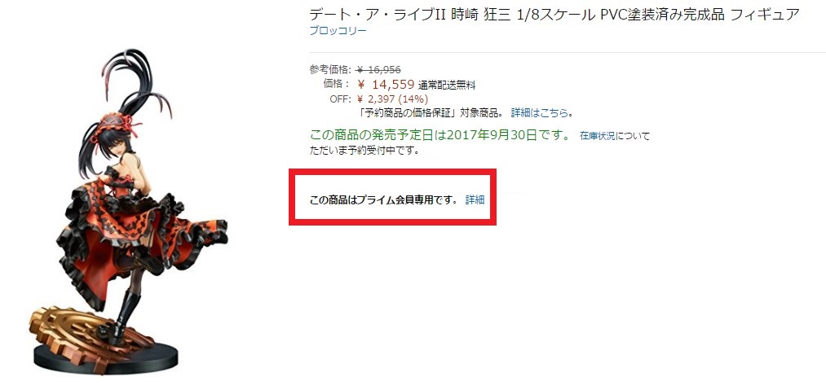Click the sale price ¥14,559
826x390 pixels.
pyautogui.click(x=386, y=84)
